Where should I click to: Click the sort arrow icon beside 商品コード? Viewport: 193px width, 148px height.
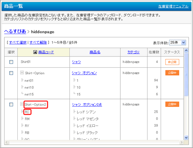(35, 52)
